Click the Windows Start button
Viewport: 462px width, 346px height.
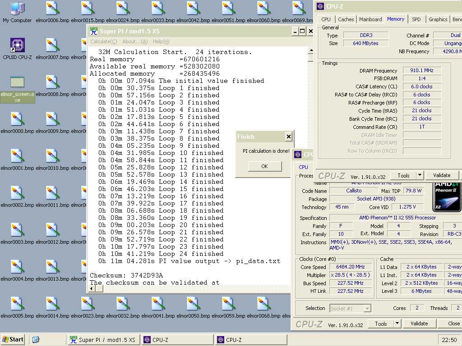pyautogui.click(x=13, y=340)
